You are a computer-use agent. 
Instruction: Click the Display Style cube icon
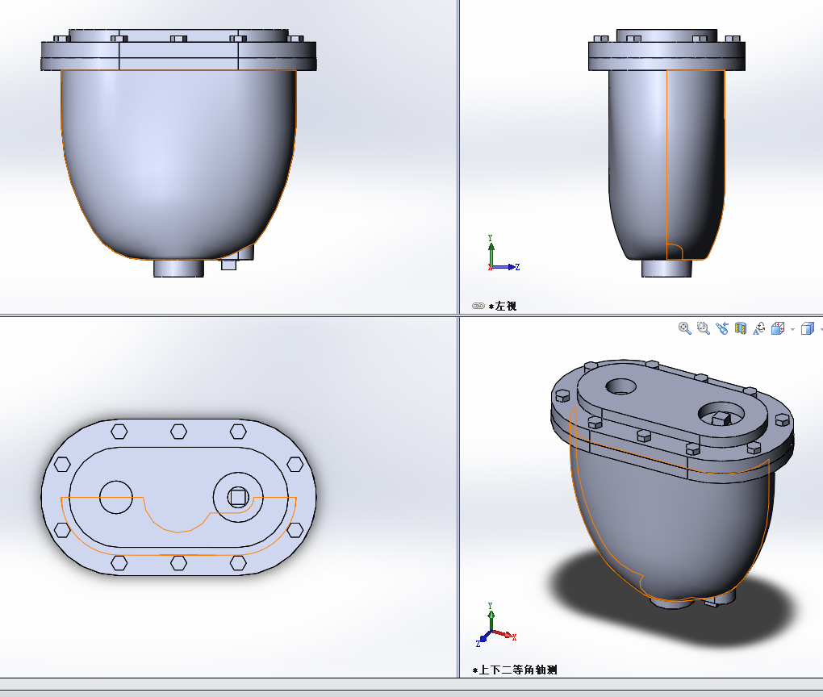(x=808, y=328)
